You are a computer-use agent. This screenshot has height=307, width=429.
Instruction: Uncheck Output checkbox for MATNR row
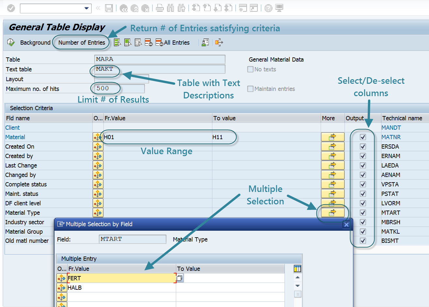(363, 137)
